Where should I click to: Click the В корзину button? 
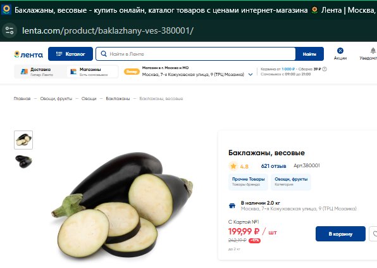(x=340, y=234)
